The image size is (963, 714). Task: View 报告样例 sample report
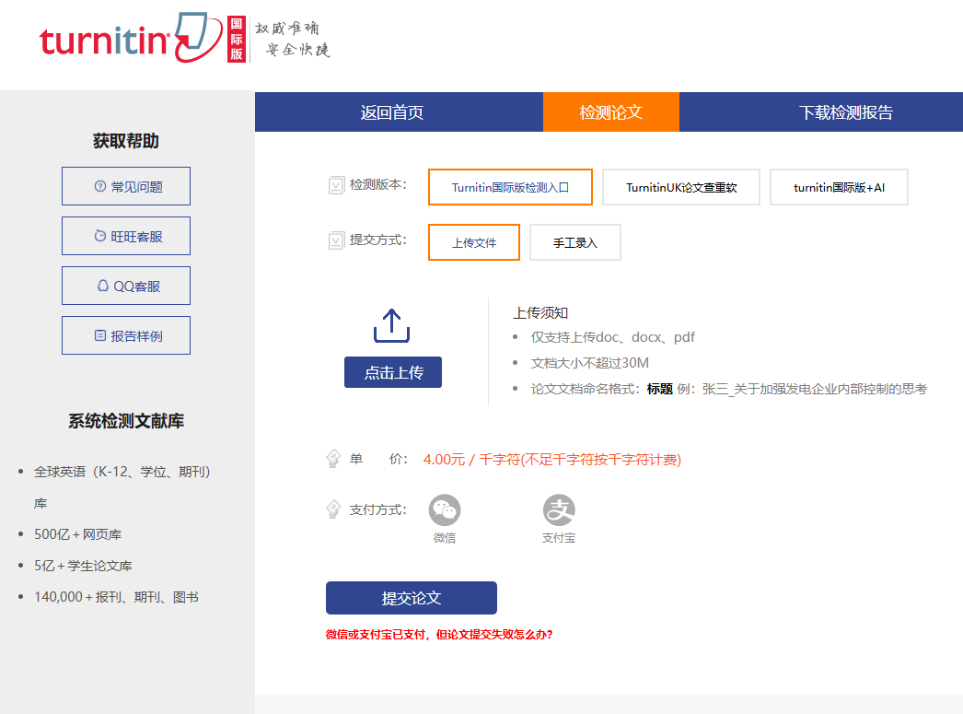click(x=126, y=335)
